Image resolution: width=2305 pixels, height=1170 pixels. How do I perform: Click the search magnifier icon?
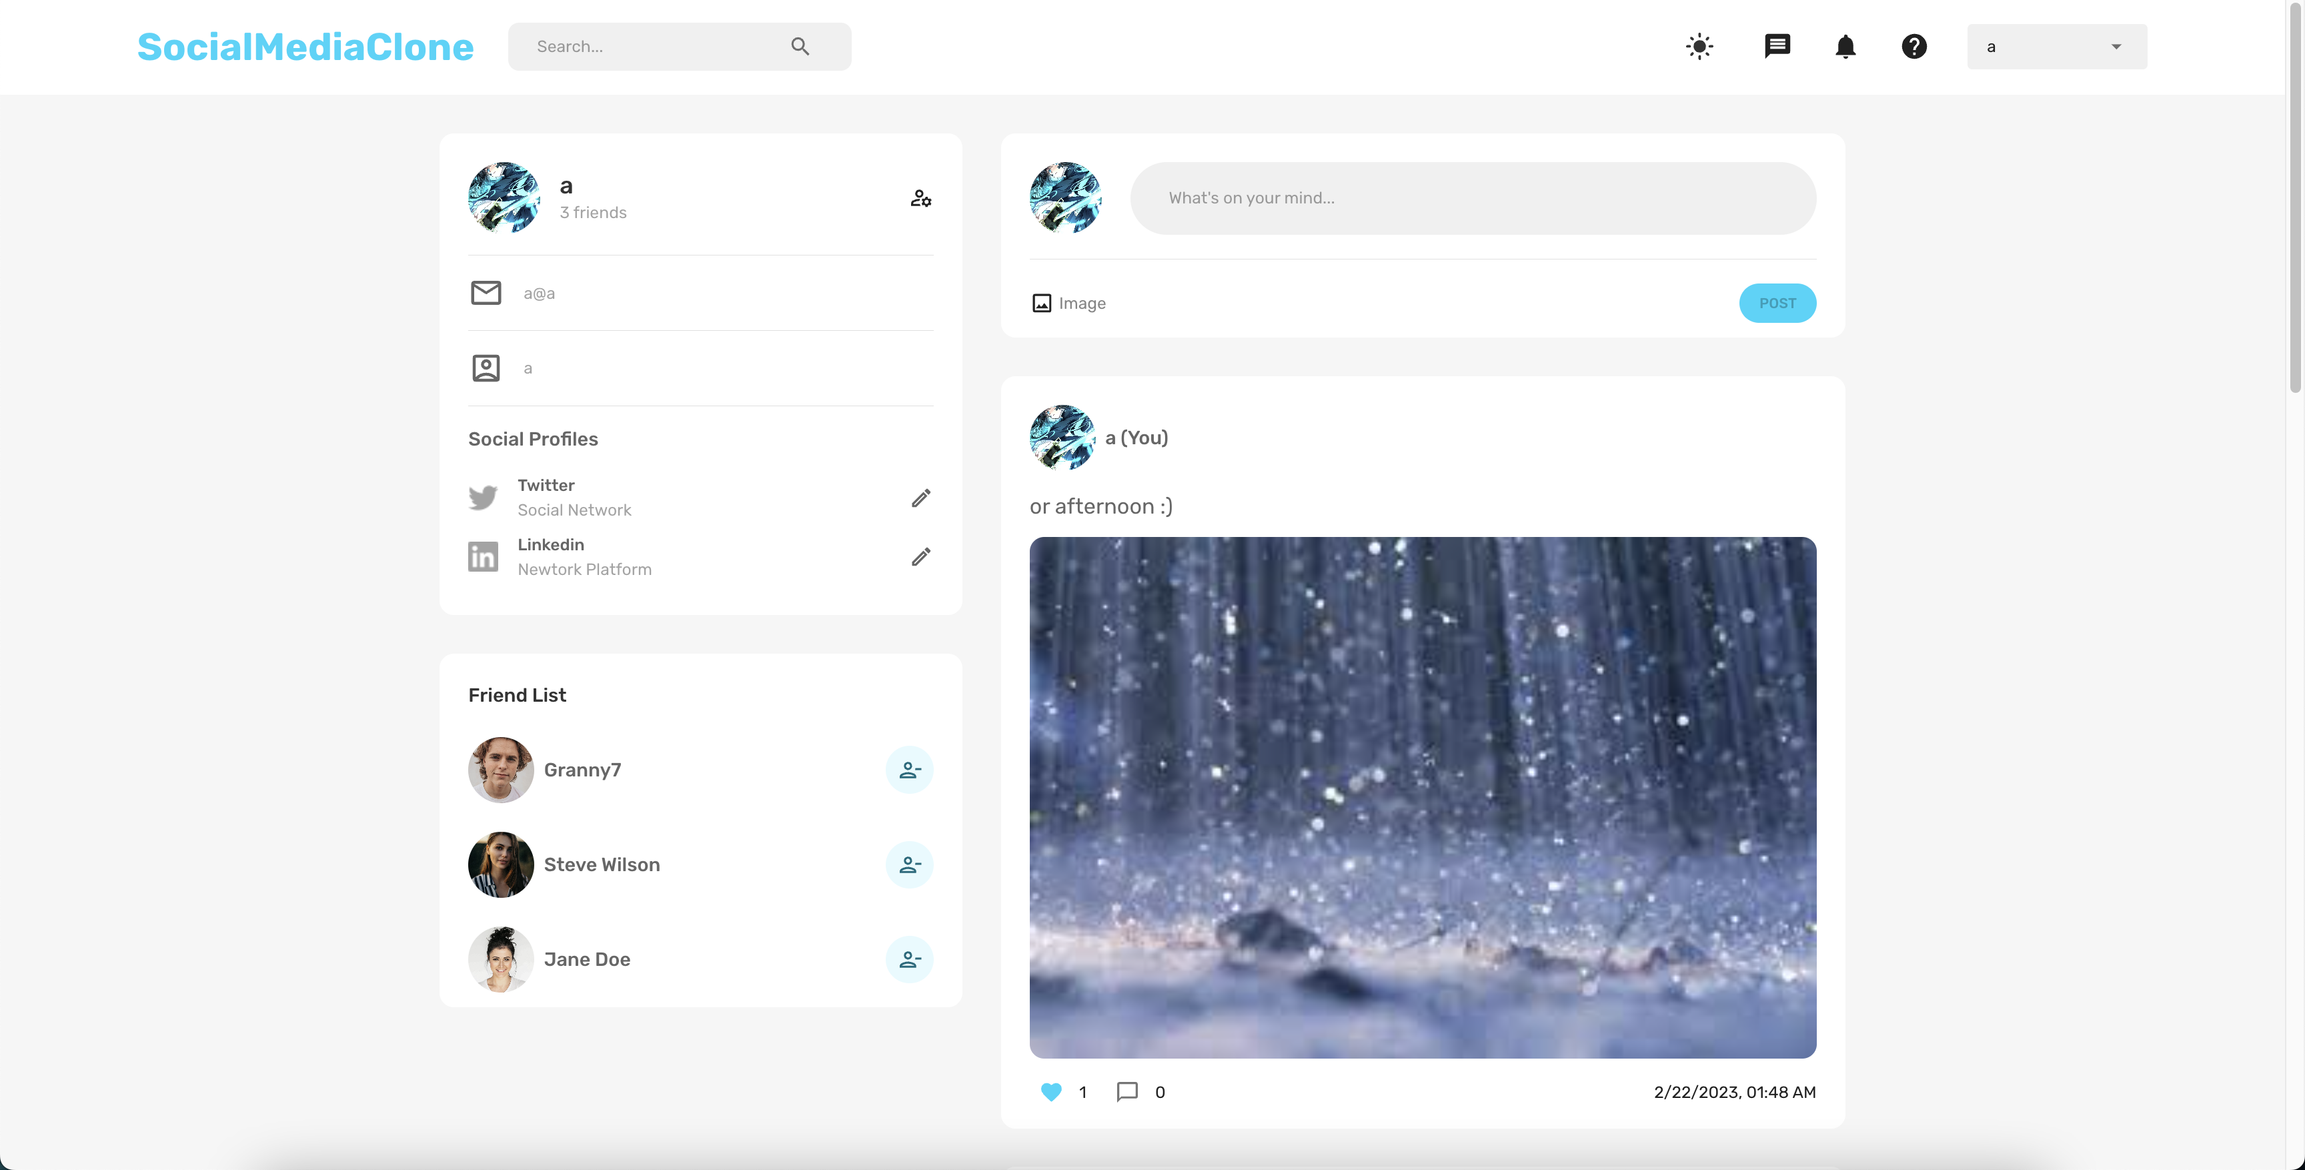pos(799,45)
